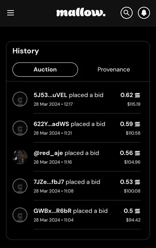
Task: Open the 622Y...adWS wallet link
Action: 51,124
